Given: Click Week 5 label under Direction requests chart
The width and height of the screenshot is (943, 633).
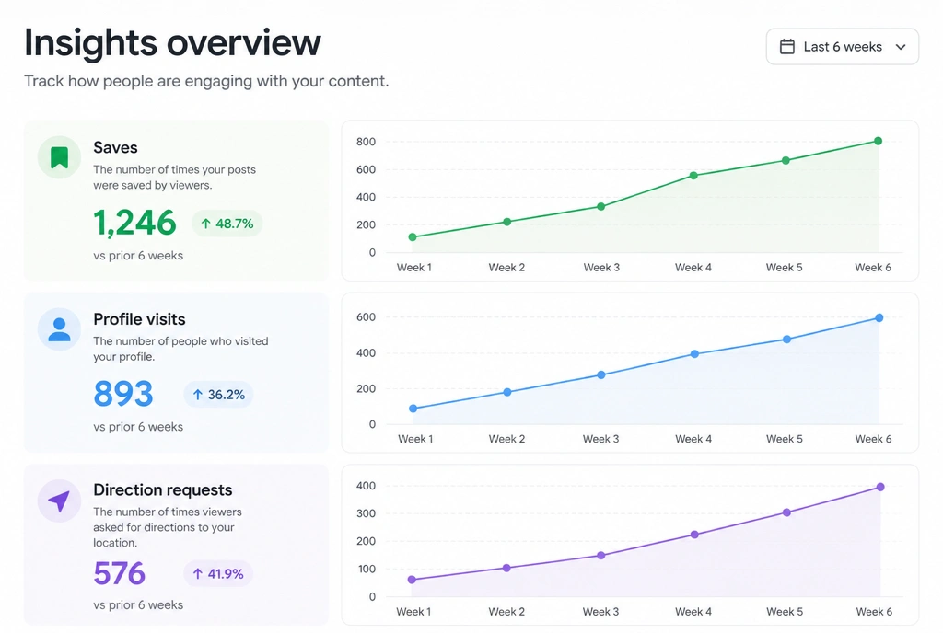Looking at the screenshot, I should click(785, 612).
